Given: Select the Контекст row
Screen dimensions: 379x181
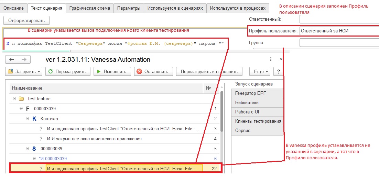Looking at the screenshot, I should 114,119.
